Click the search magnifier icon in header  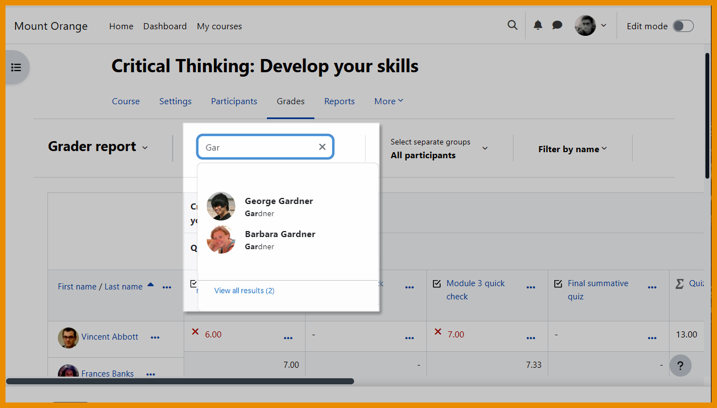(512, 25)
